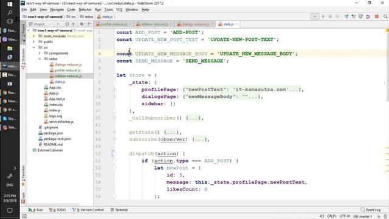Expand the public folder
This screenshot has width=389, height=219.
coord(34,42)
